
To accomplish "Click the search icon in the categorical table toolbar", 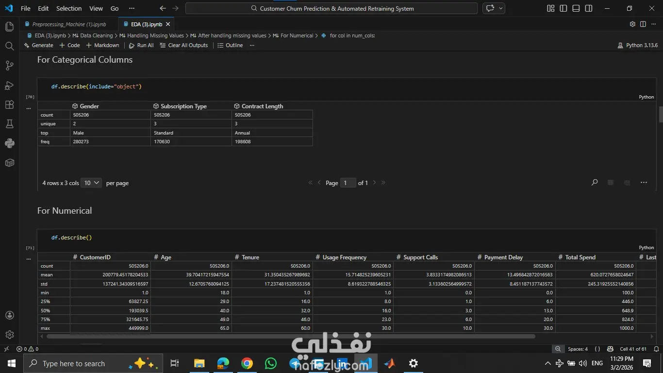I will click(x=595, y=183).
